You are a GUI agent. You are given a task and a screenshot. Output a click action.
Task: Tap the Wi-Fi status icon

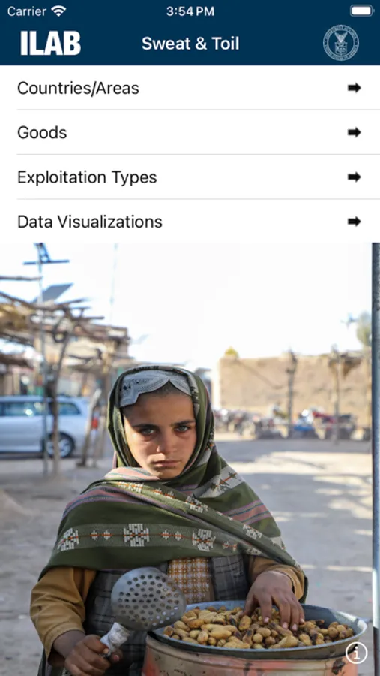coord(58,11)
